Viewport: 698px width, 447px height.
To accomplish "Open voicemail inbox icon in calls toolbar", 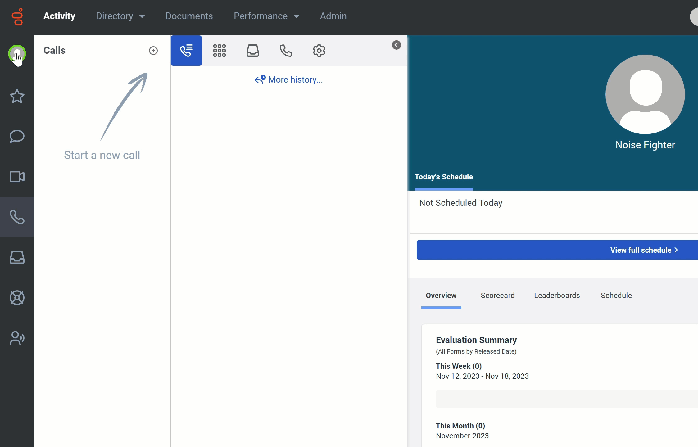I will 253,51.
